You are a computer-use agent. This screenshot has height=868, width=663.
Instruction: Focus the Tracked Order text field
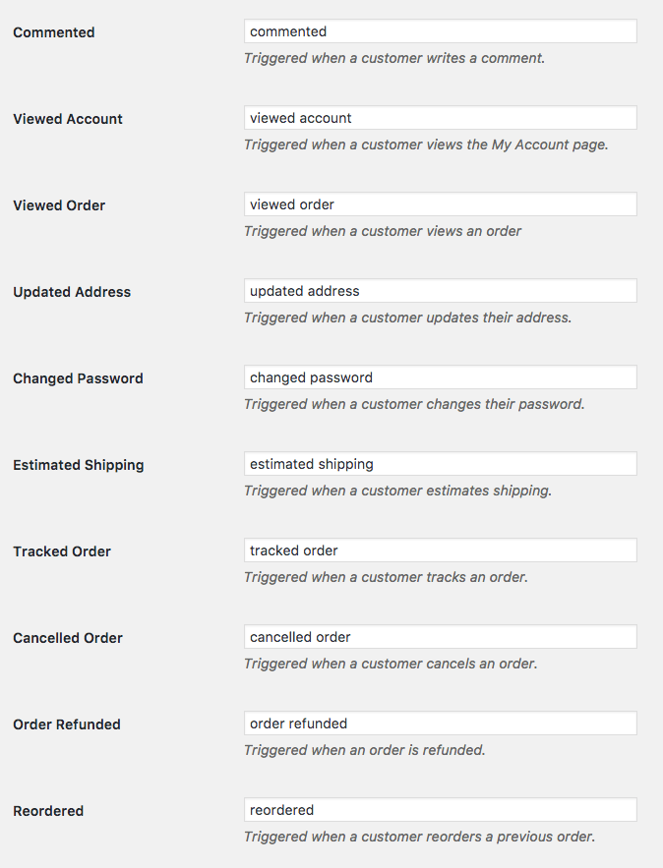coord(441,550)
